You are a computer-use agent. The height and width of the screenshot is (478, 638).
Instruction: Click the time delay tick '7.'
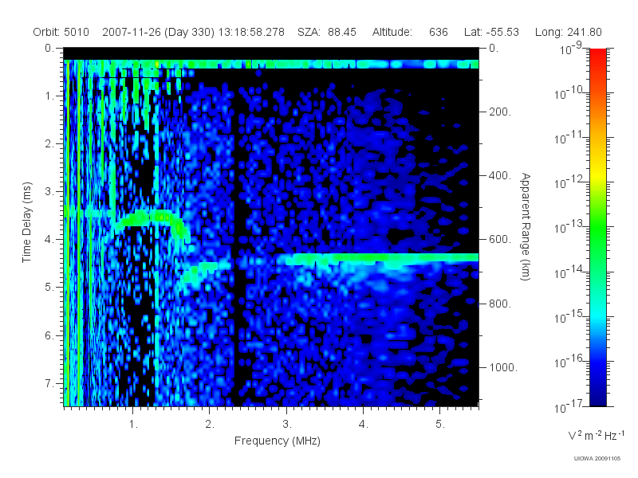[49, 383]
